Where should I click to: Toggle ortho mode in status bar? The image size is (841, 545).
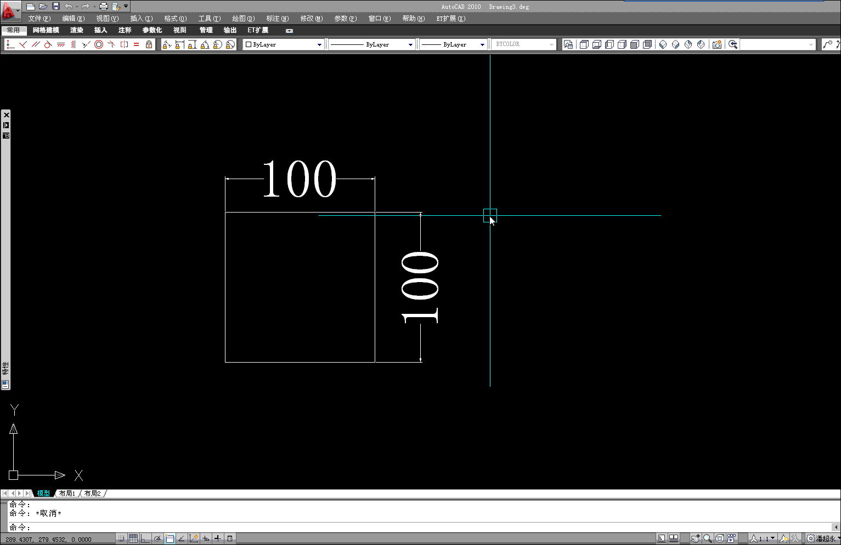point(145,538)
